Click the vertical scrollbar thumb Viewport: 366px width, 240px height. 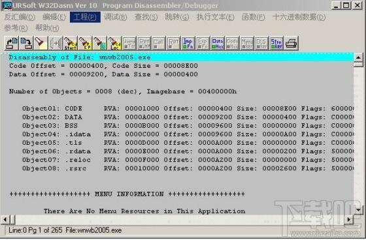358,64
